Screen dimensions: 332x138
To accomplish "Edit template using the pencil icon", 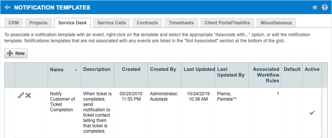I will pyautogui.click(x=21, y=95).
